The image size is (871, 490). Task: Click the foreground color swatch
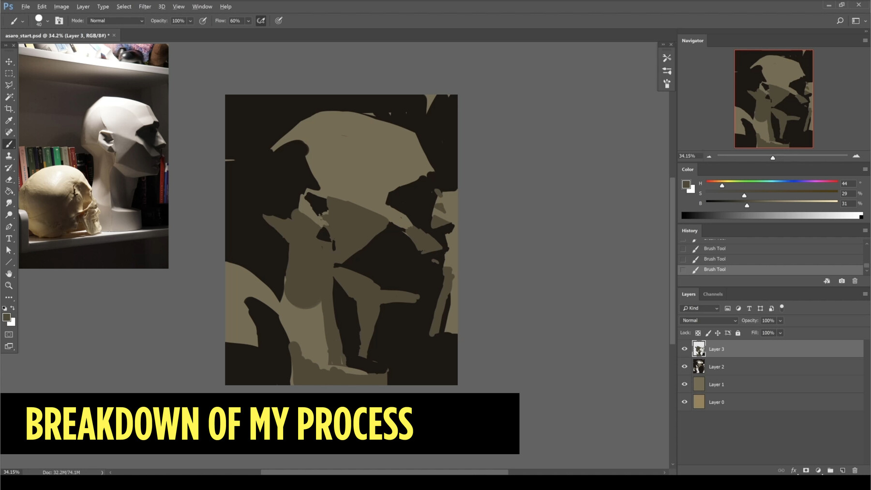(7, 318)
